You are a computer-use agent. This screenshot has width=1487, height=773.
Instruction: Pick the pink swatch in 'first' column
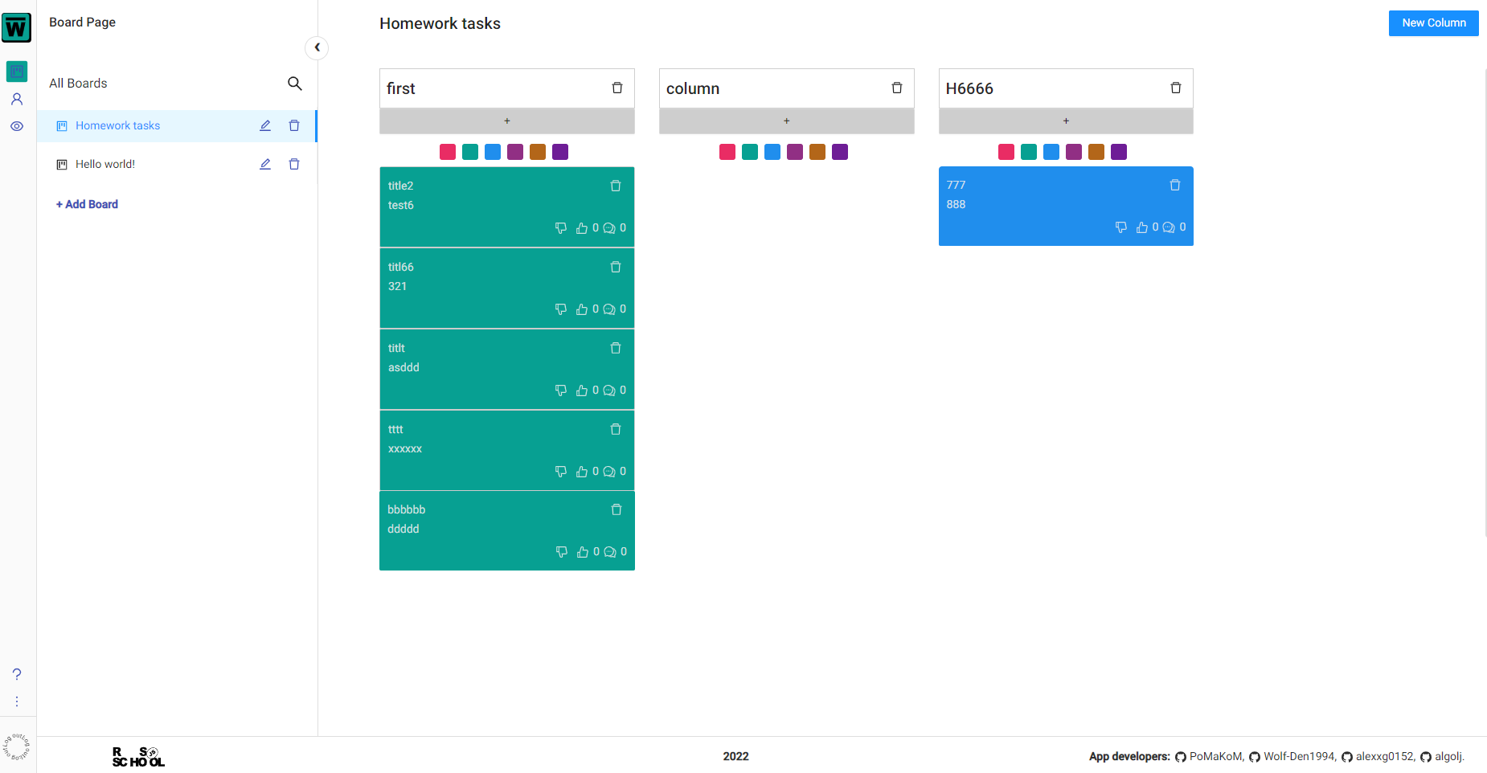[x=448, y=152]
